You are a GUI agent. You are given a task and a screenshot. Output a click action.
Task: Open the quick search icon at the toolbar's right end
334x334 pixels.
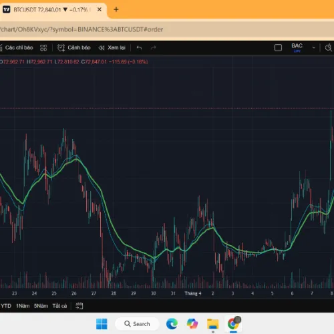click(329, 47)
